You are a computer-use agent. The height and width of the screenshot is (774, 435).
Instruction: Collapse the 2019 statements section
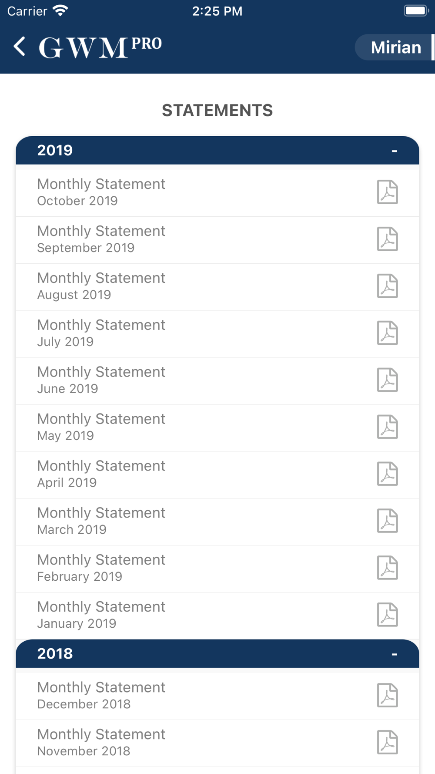point(394,151)
